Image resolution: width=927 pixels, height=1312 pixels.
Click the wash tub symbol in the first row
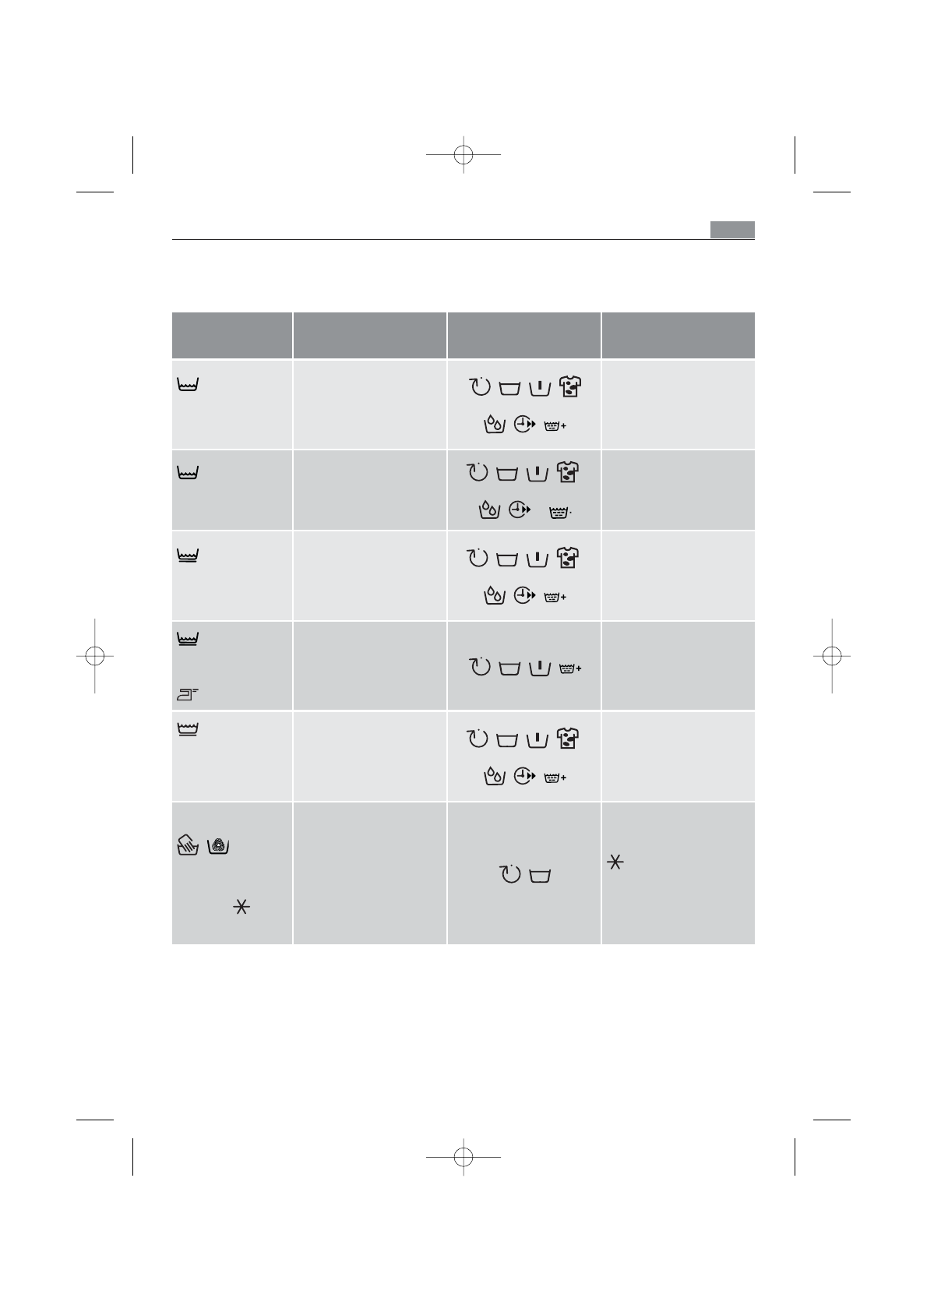189,385
